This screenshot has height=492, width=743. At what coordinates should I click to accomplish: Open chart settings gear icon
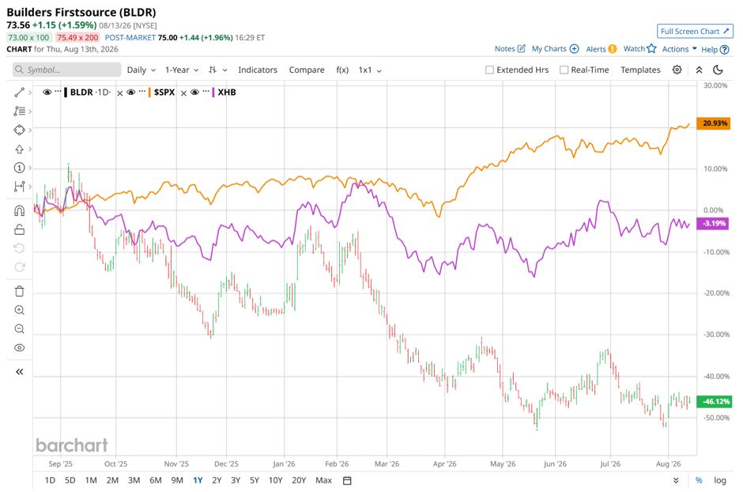677,70
